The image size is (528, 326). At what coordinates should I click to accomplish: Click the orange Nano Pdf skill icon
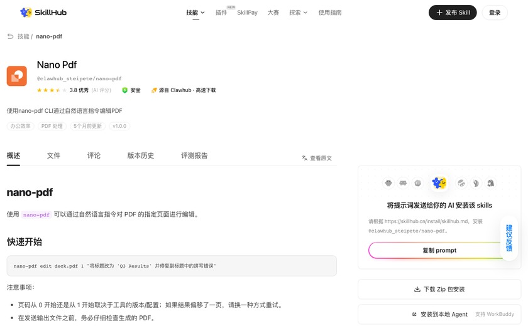coord(17,76)
